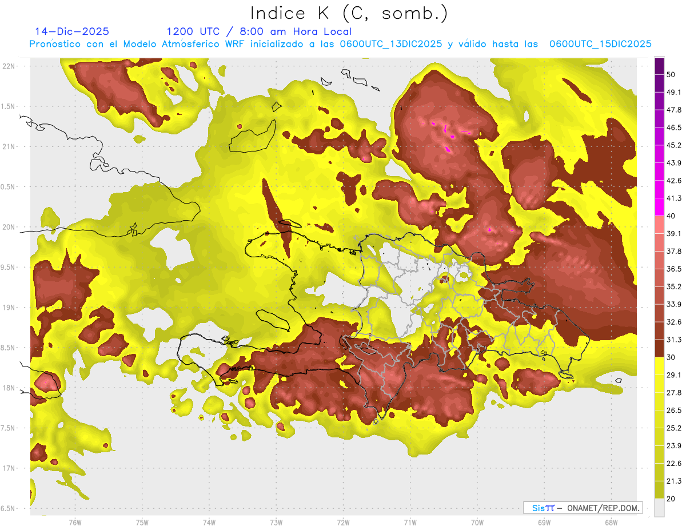Click color bar value '37.8'
The width and height of the screenshot is (686, 530).
point(674,251)
